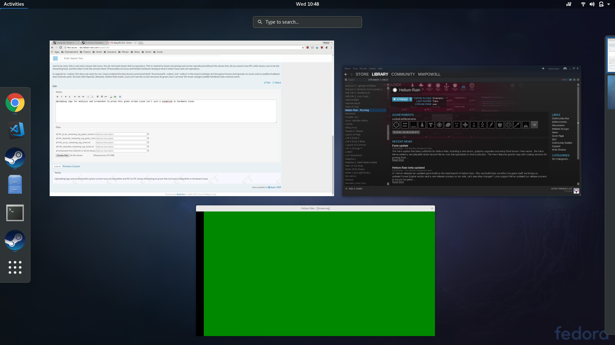Open the Files manager dock icon
615x345 pixels.
[15, 184]
